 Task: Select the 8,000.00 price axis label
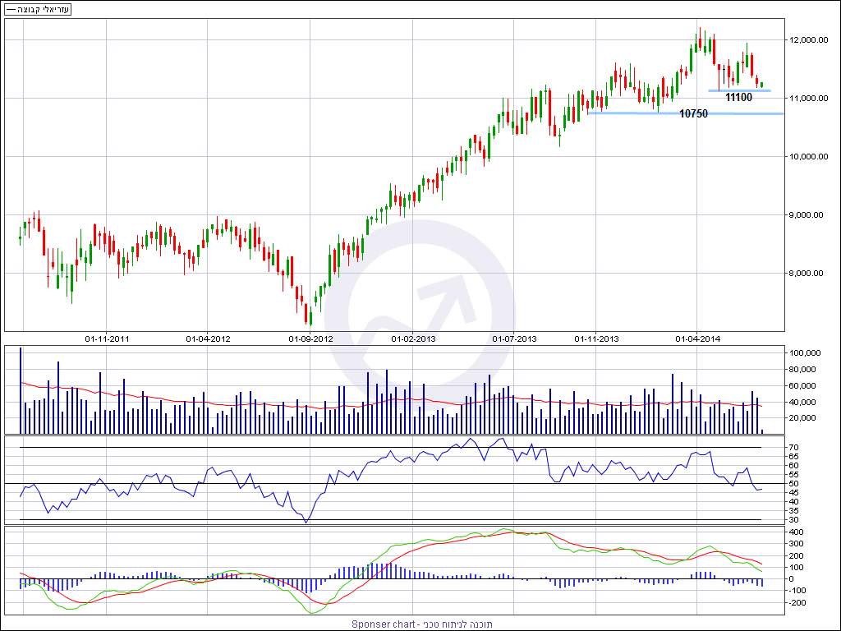807,273
